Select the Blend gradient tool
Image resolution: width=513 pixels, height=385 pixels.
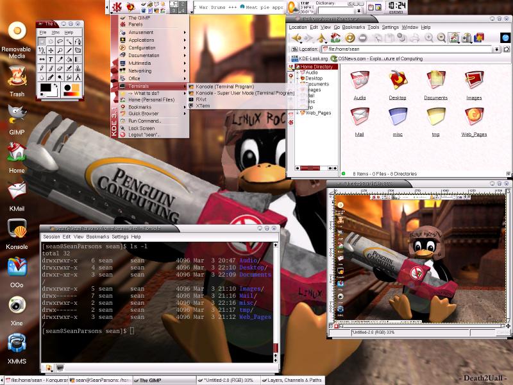(x=78, y=59)
